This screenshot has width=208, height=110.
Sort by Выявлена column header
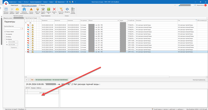[x=48, y=21]
